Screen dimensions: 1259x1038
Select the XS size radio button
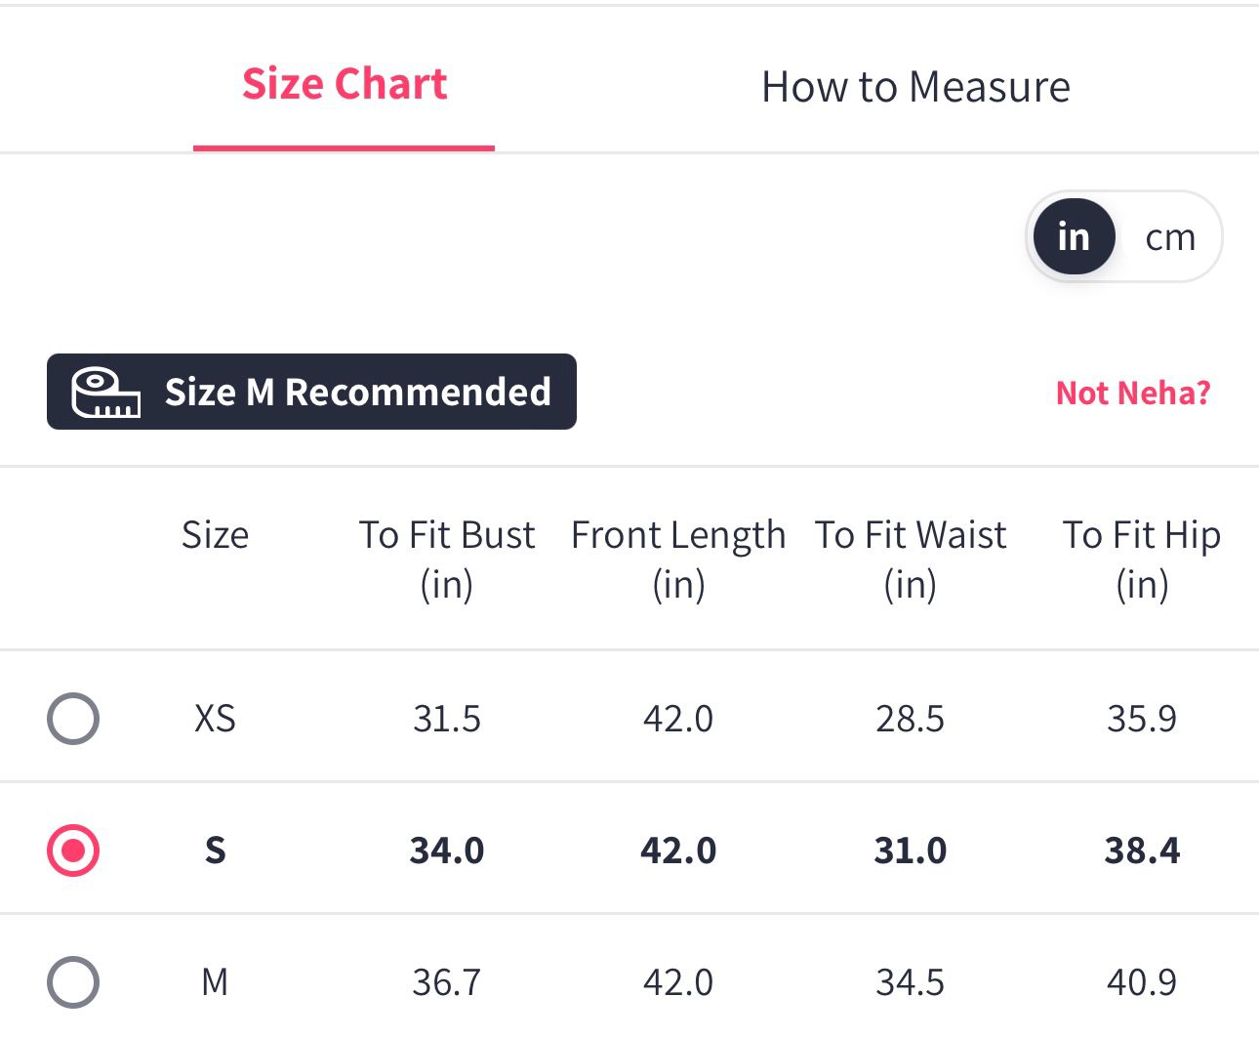pyautogui.click(x=73, y=719)
